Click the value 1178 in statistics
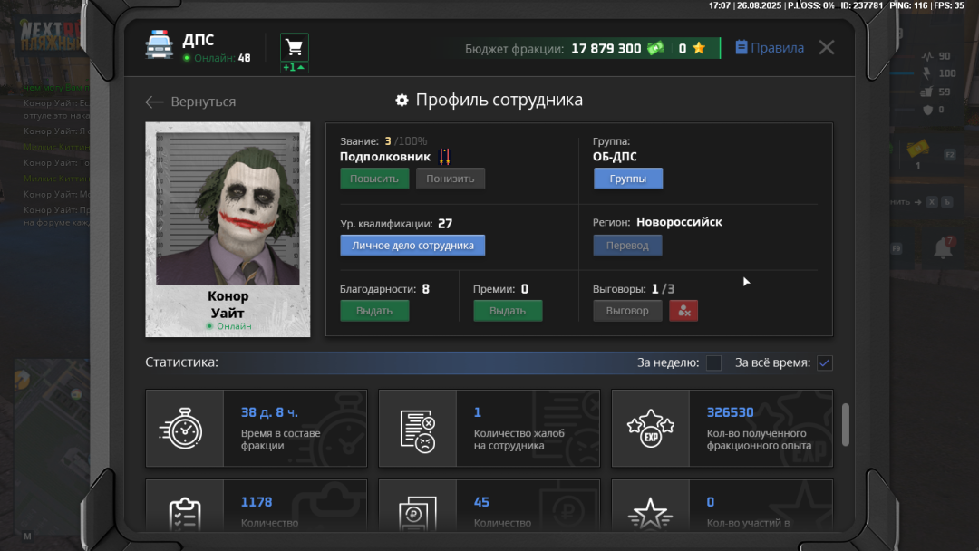 257,502
